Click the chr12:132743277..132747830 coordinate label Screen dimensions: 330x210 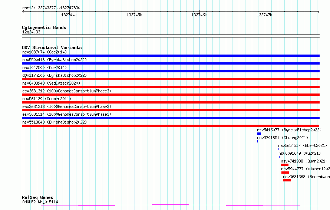point(51,8)
